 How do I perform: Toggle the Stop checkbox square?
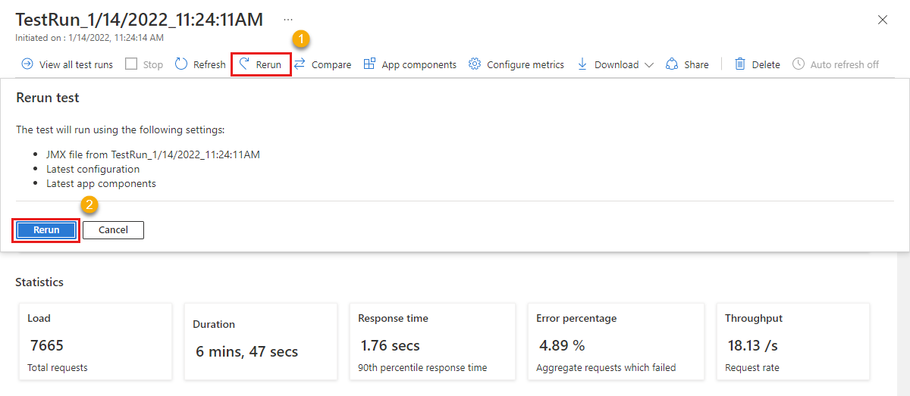[x=131, y=64]
